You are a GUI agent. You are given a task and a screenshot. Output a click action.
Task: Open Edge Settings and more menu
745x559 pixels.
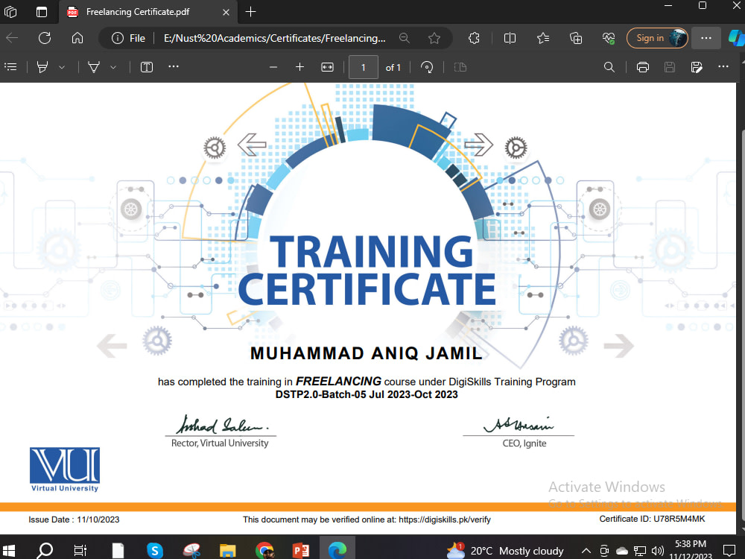[x=706, y=38]
